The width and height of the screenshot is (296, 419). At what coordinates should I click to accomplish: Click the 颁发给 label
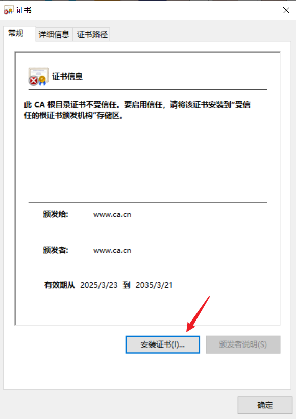56,214
